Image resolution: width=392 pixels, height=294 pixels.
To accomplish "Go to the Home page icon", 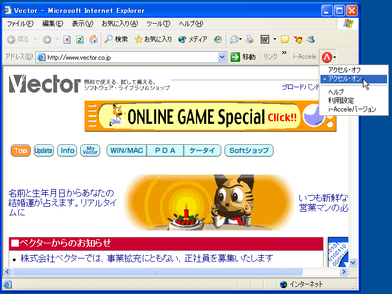I will pyautogui.click(x=93, y=39).
